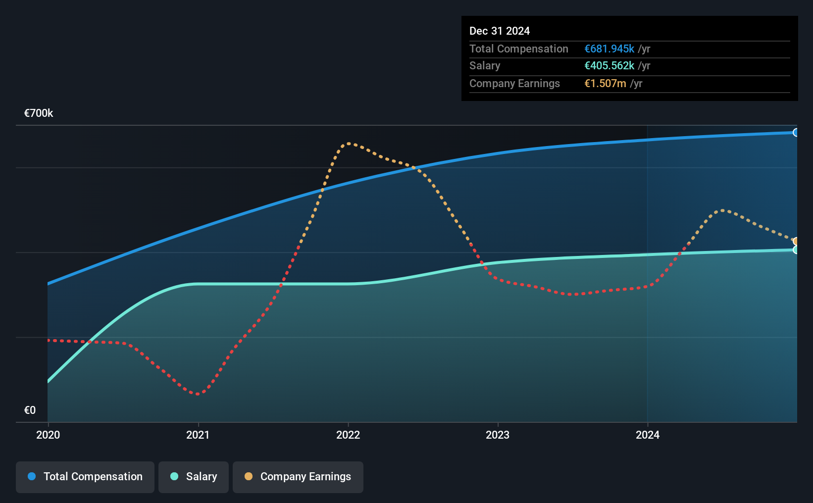This screenshot has width=813, height=503.
Task: Click the teal Salary legend dot
Action: pyautogui.click(x=174, y=476)
